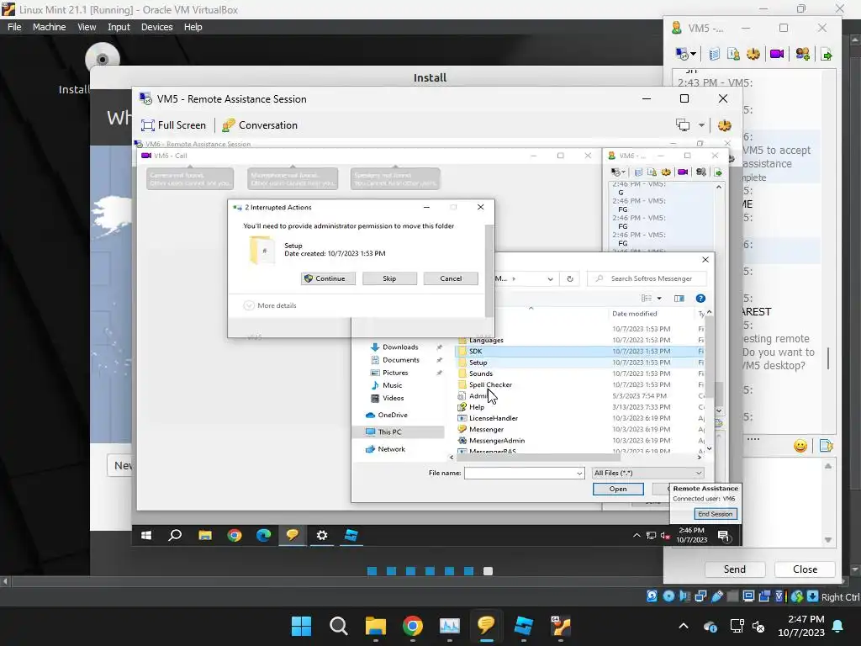Toggle the preview pane icon in file dialog
861x646 pixels.
tap(679, 299)
